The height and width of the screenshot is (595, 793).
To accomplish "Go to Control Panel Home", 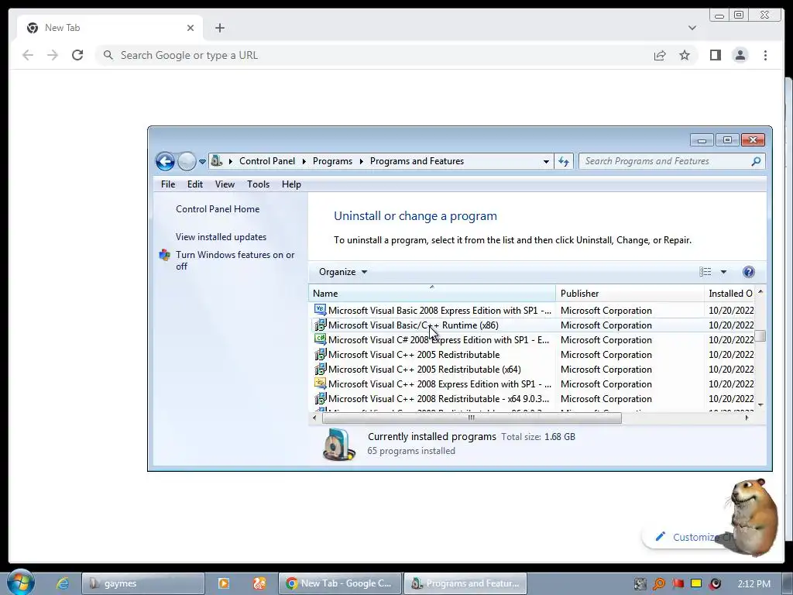I will tap(218, 209).
